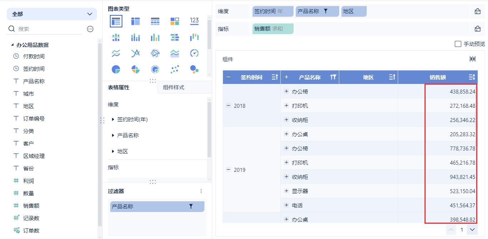Select the 区域经理 field
The height and width of the screenshot is (239, 488).
pos(34,156)
